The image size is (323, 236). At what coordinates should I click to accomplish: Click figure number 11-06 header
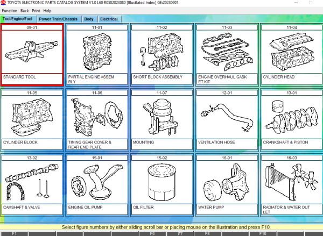coord(97,93)
